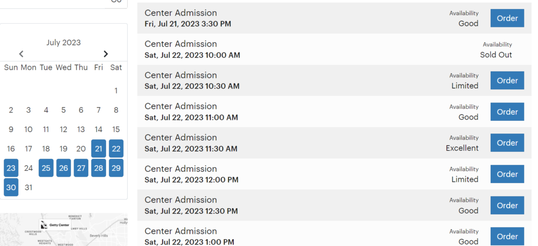The width and height of the screenshot is (538, 246).
Task: Click July 26 date cell
Action: [x=64, y=168]
